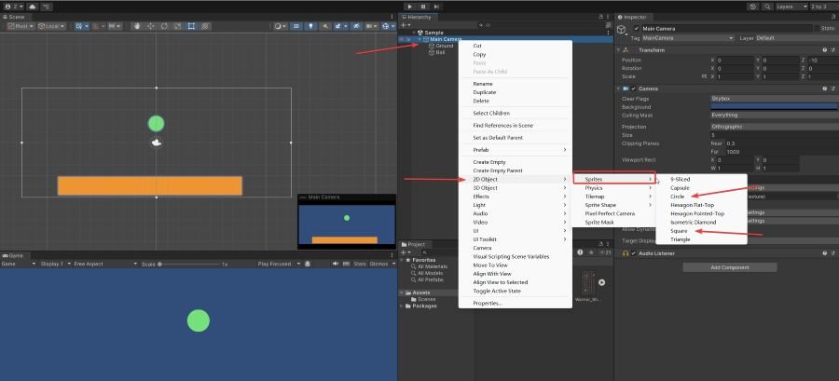Toggle hidden objects visibility icon in Scene toolbar
This screenshot has height=381, width=839.
(355, 26)
